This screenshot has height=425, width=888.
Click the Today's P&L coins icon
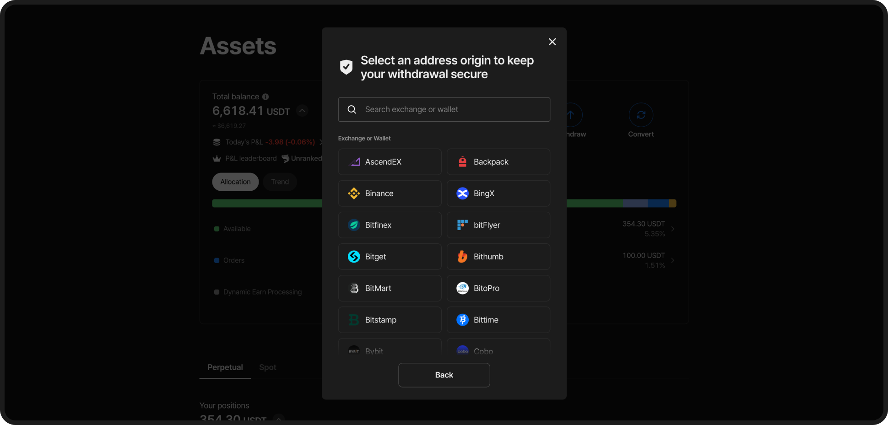click(217, 142)
